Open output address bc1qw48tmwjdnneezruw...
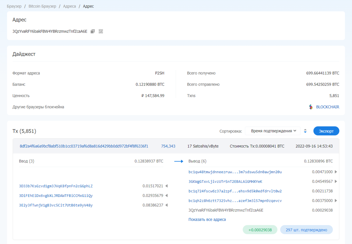The width and height of the screenshot is (352, 244). tap(235, 172)
